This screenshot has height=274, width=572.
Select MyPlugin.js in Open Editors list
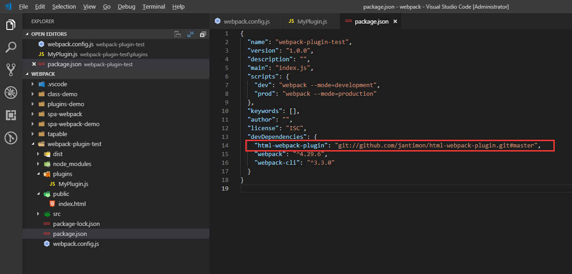[116, 54]
